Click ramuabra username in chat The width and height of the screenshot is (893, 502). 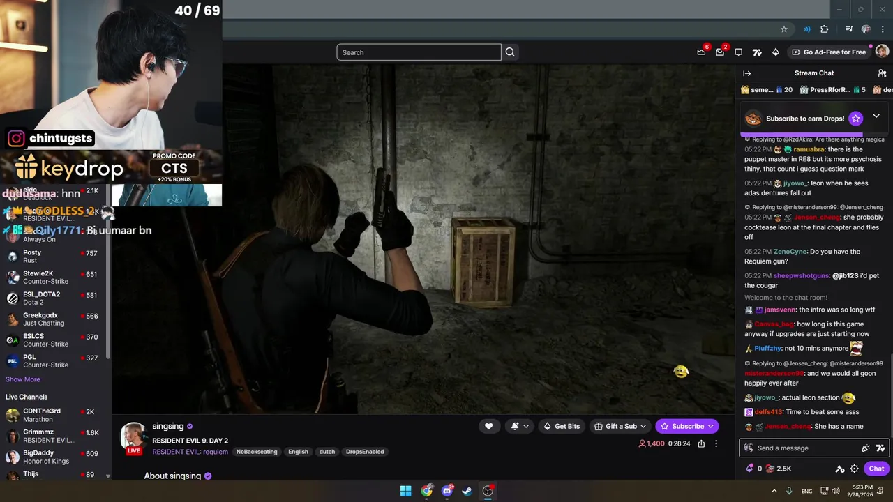809,149
